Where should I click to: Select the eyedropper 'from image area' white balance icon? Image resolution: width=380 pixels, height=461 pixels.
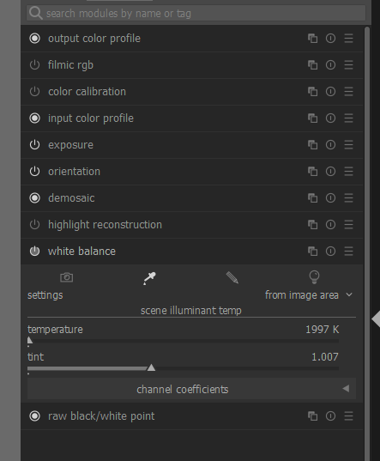149,278
